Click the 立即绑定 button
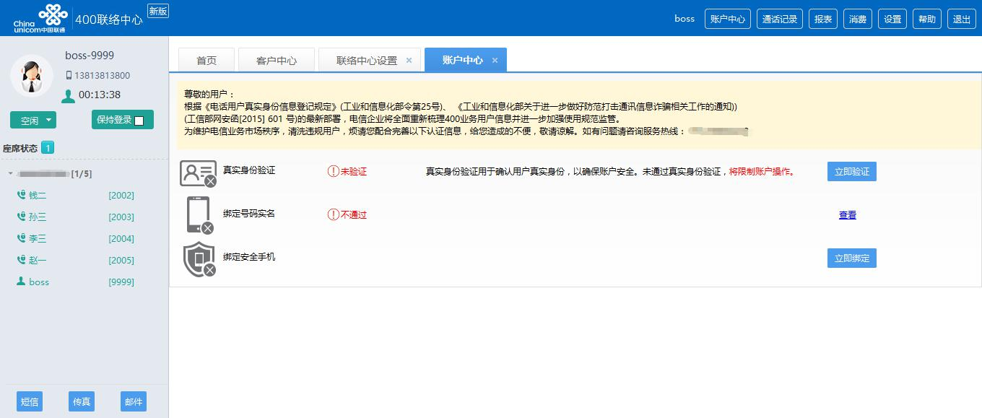The height and width of the screenshot is (418, 982). click(851, 258)
